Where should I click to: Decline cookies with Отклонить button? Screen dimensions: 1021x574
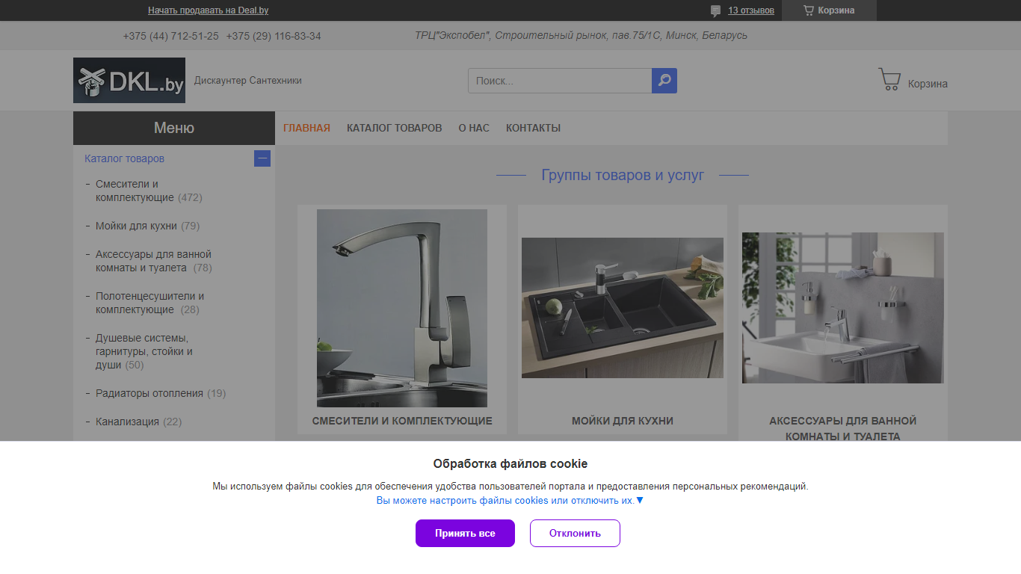coord(575,533)
